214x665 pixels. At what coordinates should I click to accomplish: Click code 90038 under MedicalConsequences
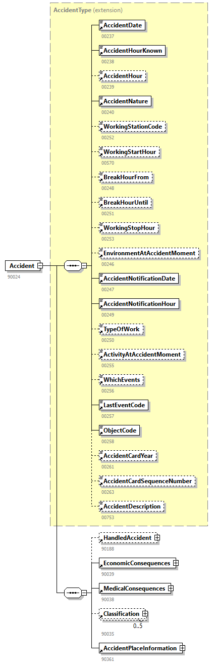(x=108, y=599)
